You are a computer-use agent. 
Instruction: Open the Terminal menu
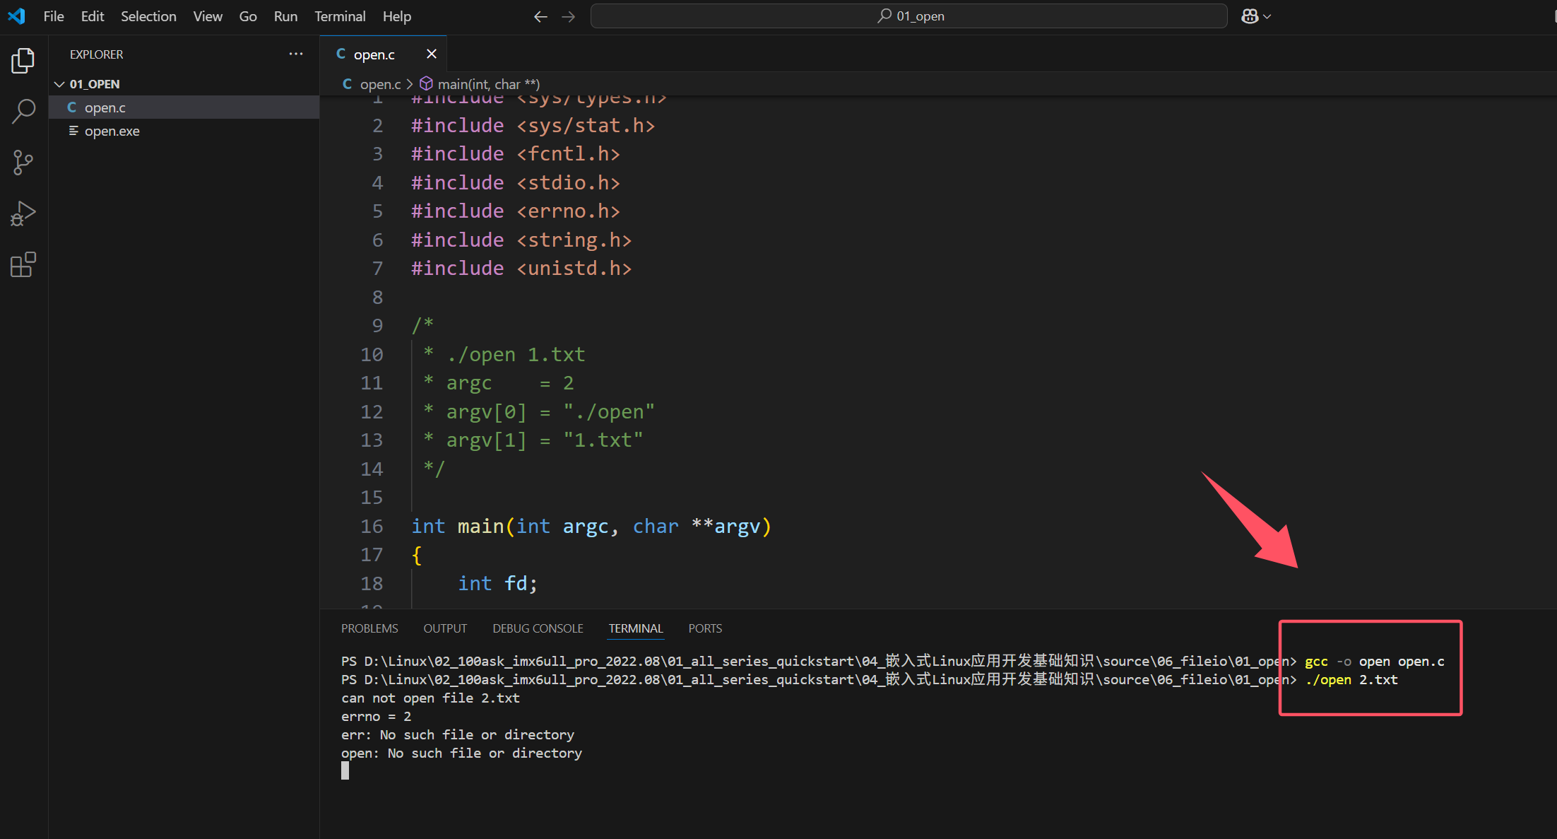click(340, 16)
